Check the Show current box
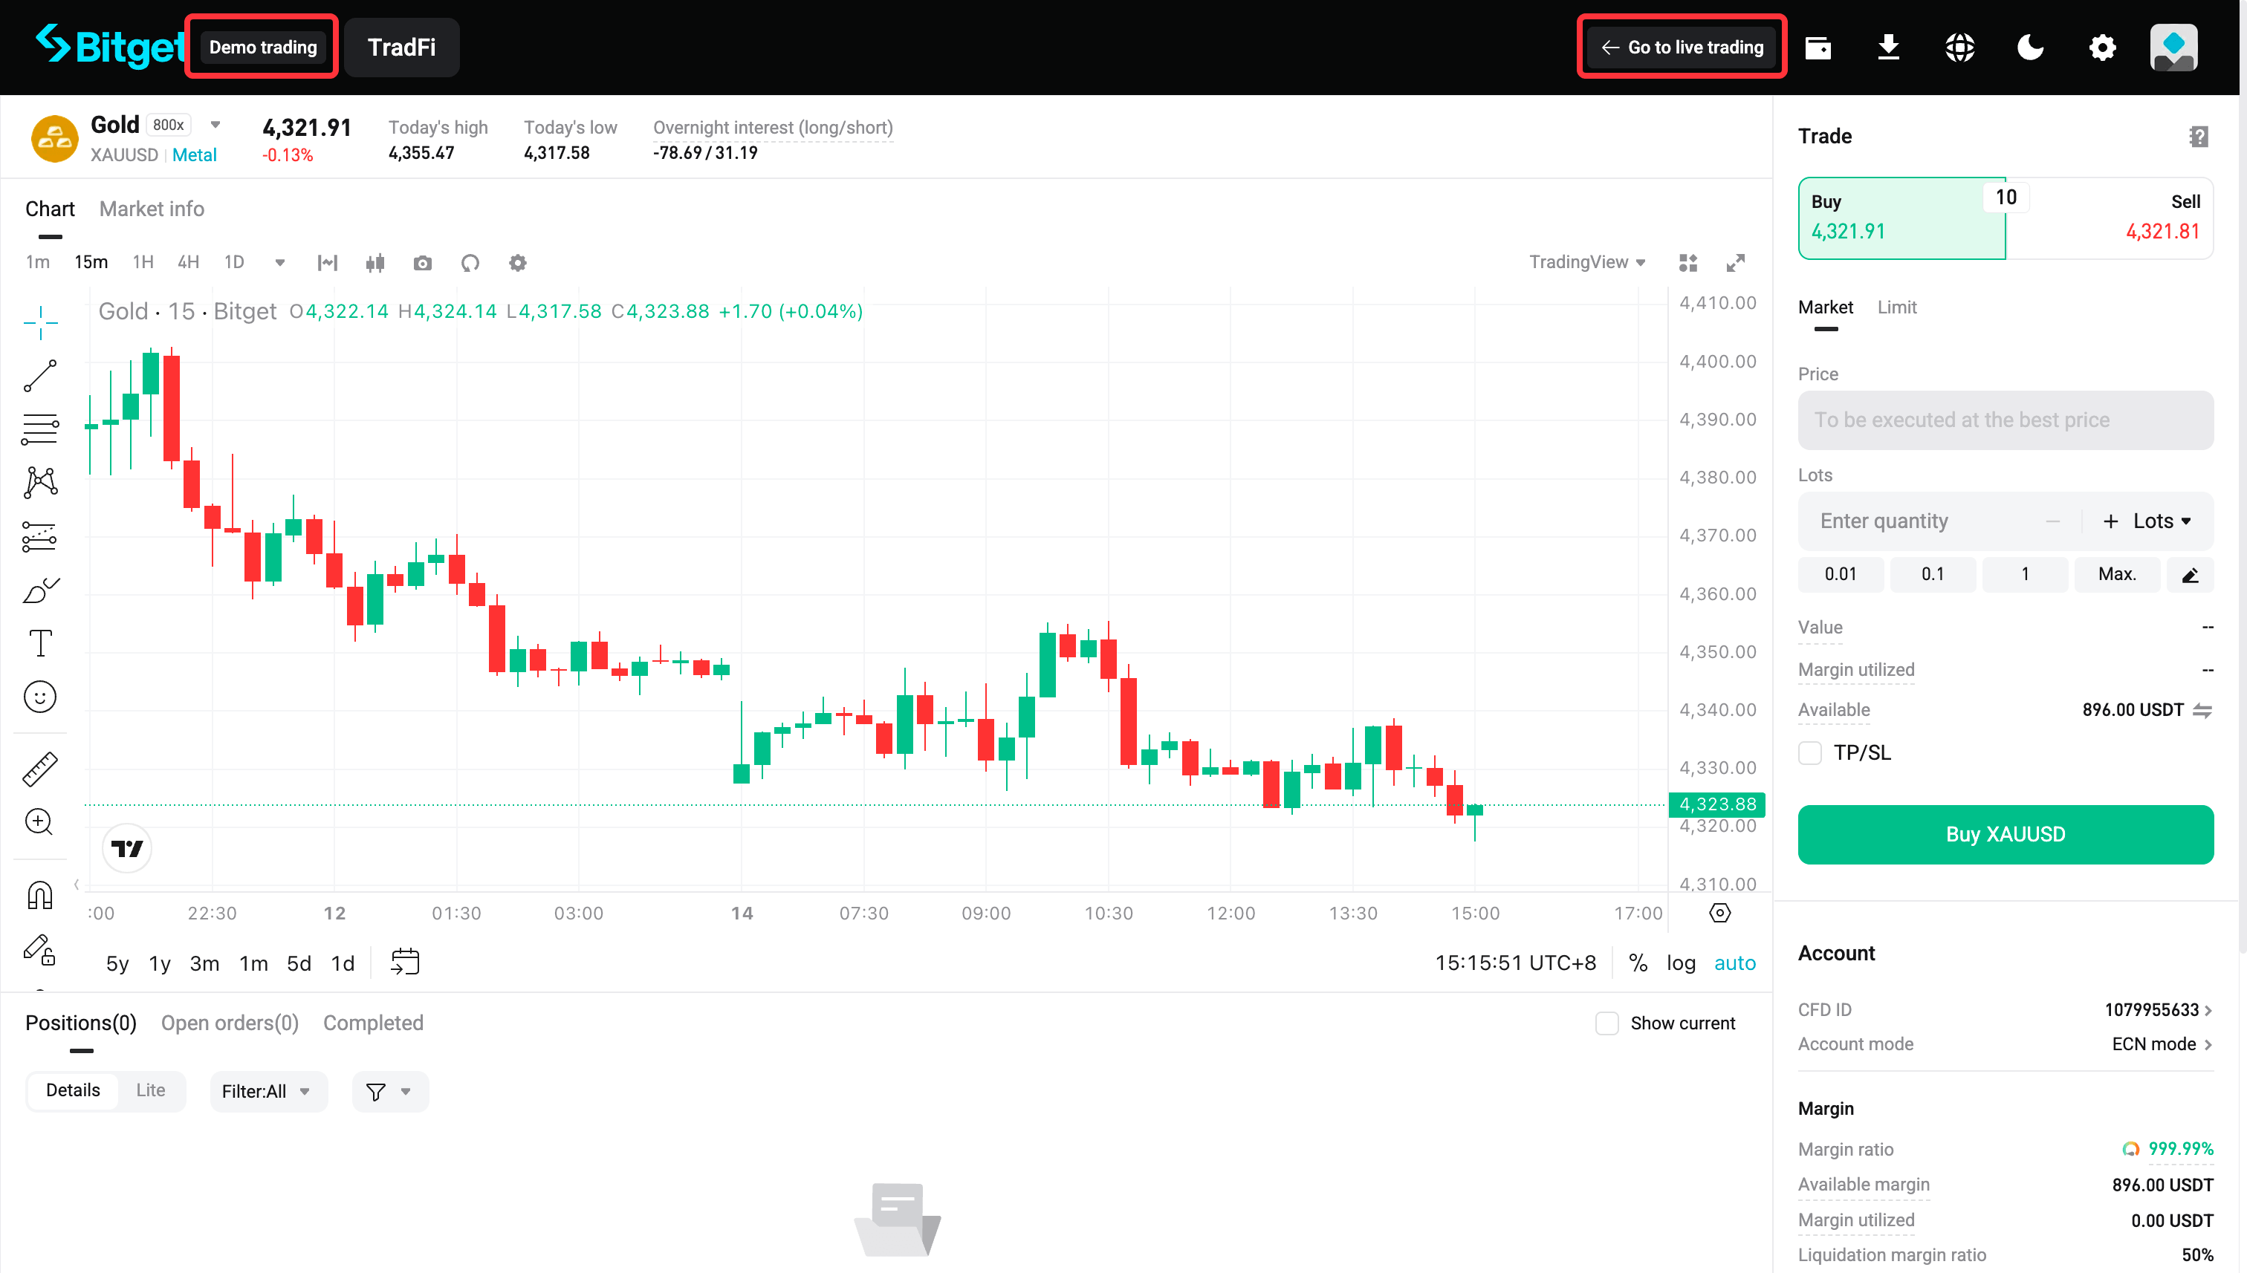 click(x=1606, y=1023)
